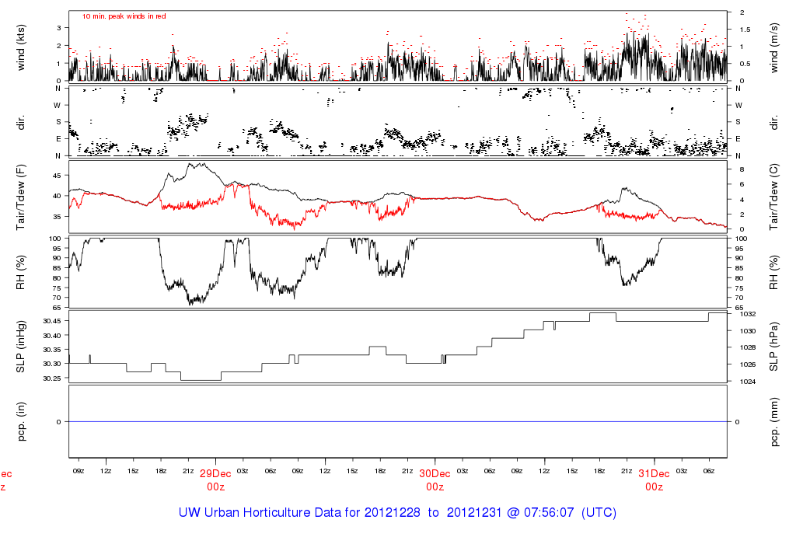
Task: Click the 'SLP (inHg)' axis label
Action: click(x=21, y=347)
